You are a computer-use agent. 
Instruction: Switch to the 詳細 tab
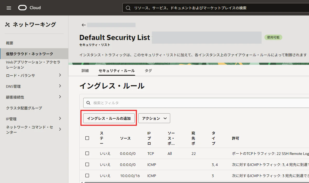(85, 71)
